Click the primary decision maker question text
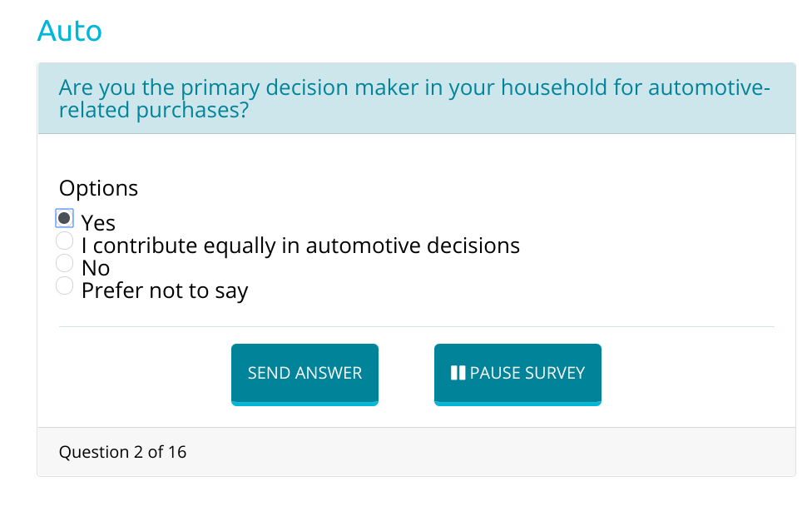 414,98
